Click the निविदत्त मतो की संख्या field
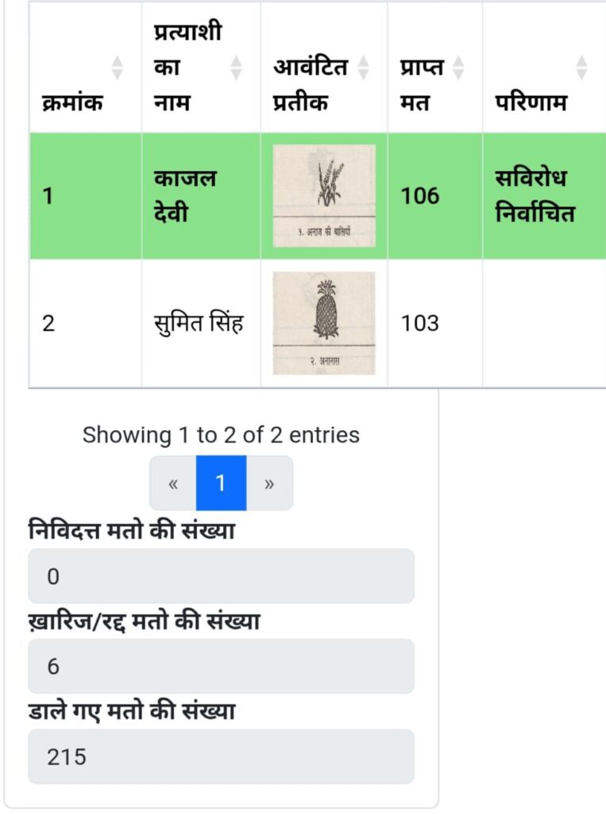606x814 pixels. 221,576
